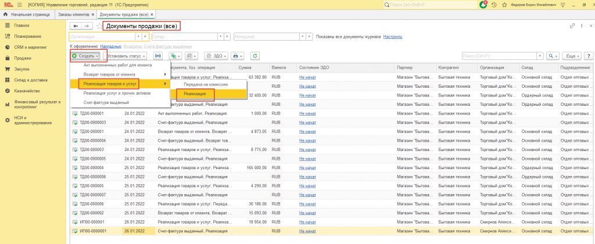Open Закупки section in sidebar

pos(22,70)
